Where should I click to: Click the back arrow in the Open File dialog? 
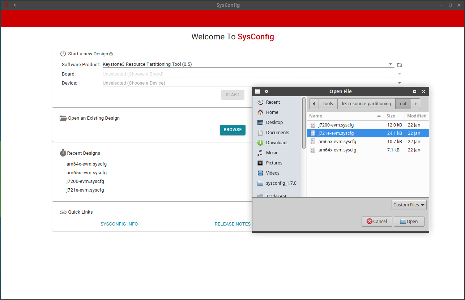pos(313,103)
